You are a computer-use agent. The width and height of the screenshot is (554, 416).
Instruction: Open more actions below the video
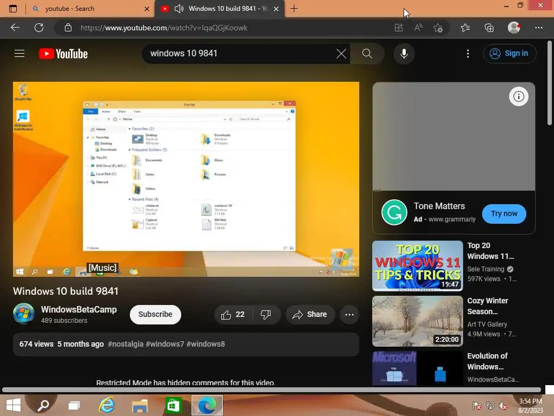[349, 315]
